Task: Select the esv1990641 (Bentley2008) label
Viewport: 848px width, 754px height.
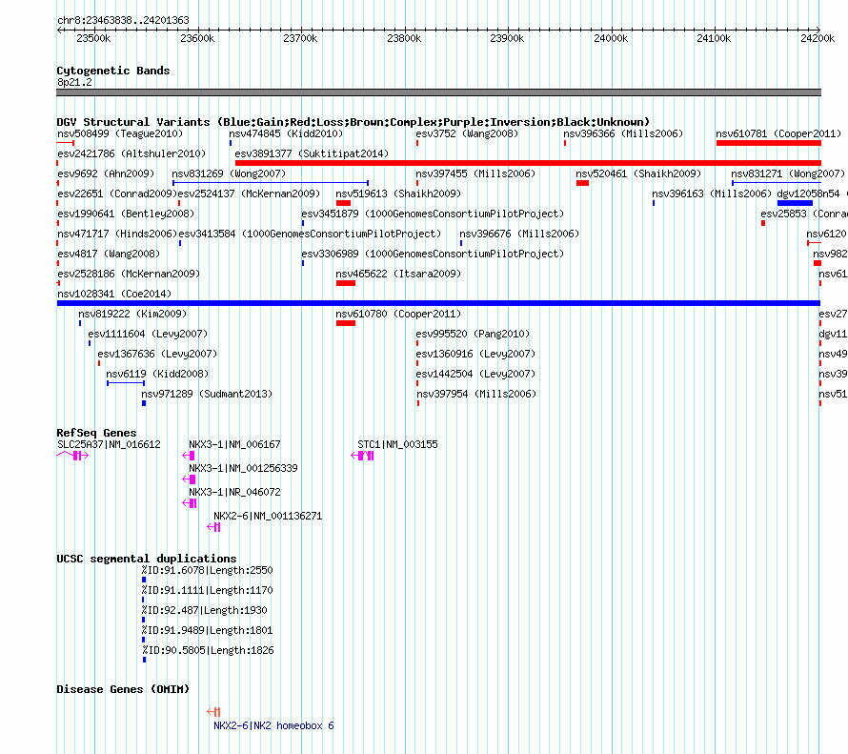Action: point(126,214)
